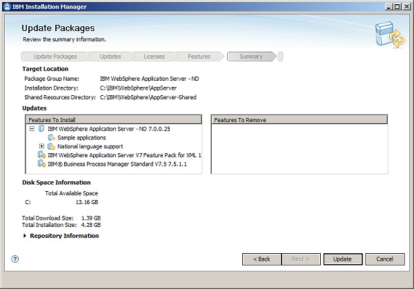The height and width of the screenshot is (289, 414).
Task: Click the AppServer-Shared resources directory path
Action: 148,97
